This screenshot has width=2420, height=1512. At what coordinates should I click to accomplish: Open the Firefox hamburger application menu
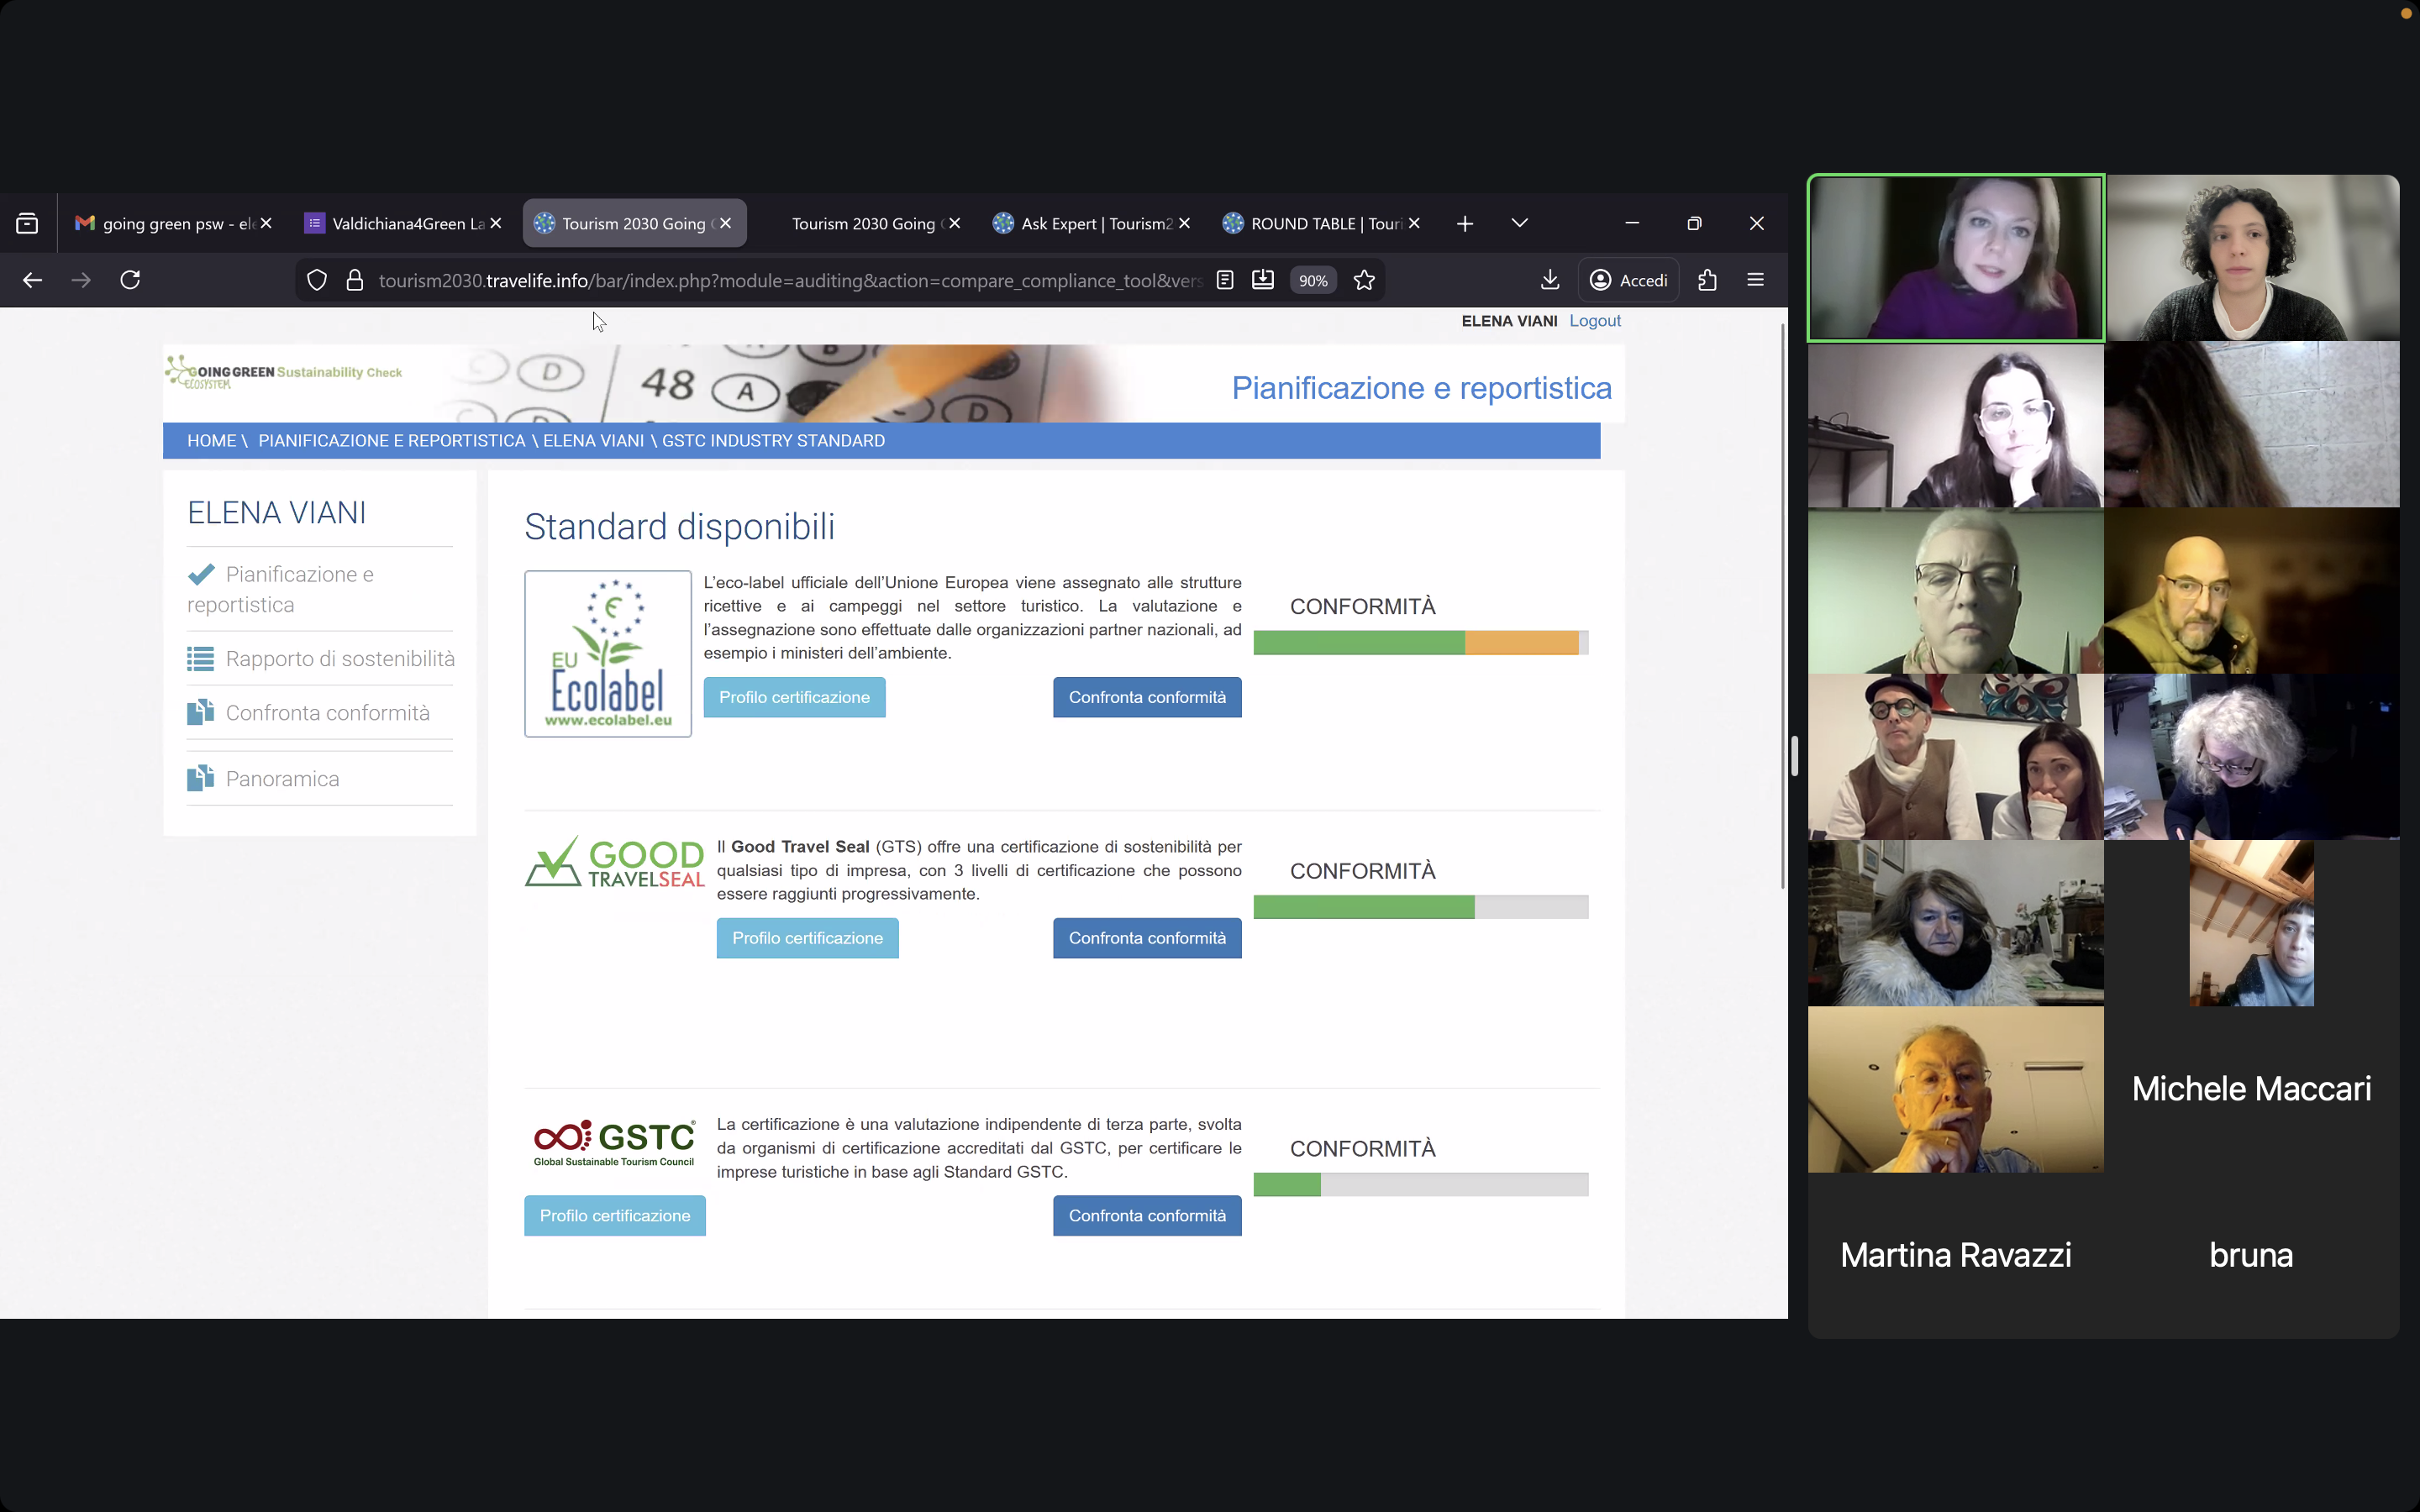point(1755,280)
